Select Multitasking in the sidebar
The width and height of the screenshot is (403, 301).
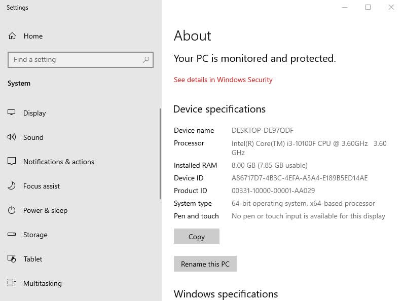pos(43,283)
